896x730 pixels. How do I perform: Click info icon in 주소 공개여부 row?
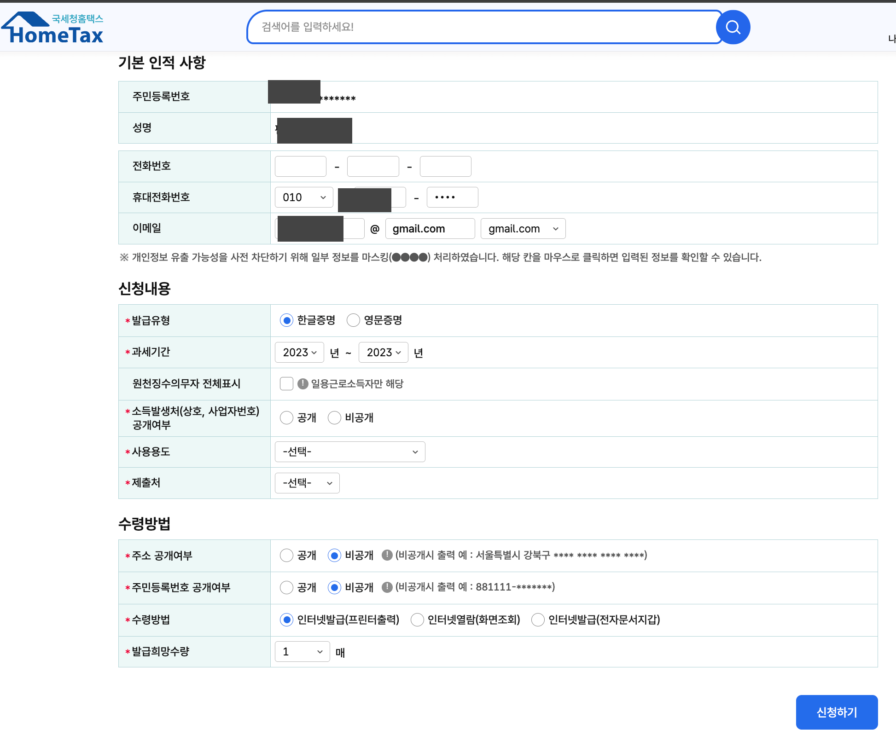pyautogui.click(x=387, y=555)
